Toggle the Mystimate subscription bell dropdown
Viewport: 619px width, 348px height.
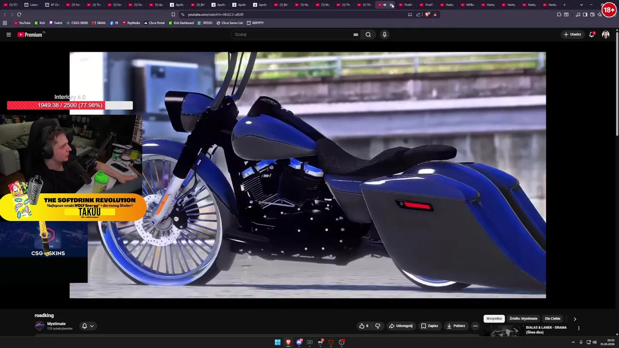[x=88, y=326]
